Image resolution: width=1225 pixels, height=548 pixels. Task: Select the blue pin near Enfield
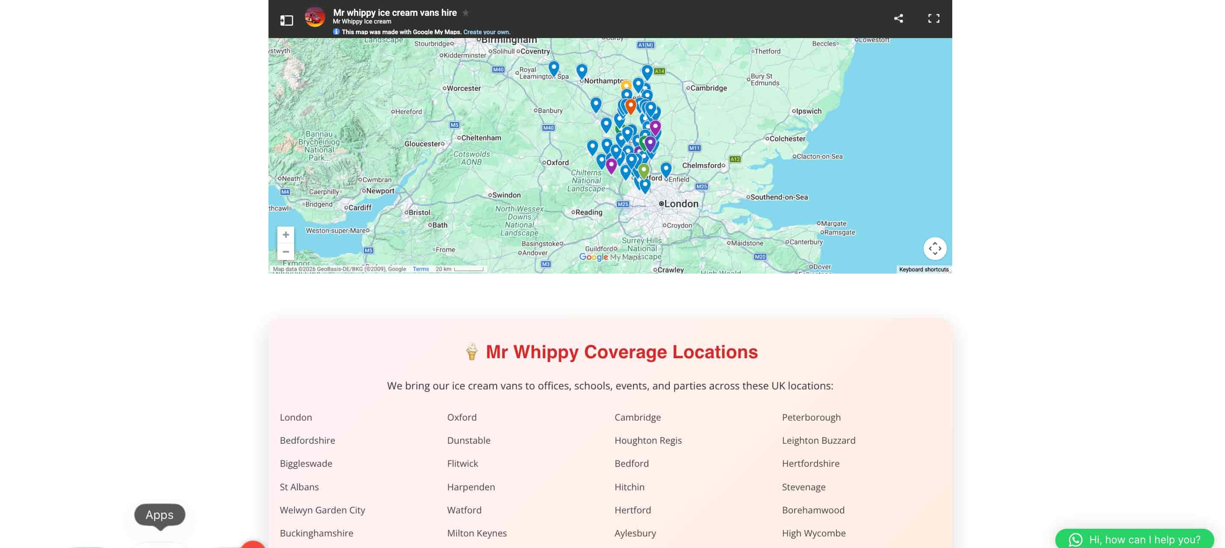tap(666, 169)
